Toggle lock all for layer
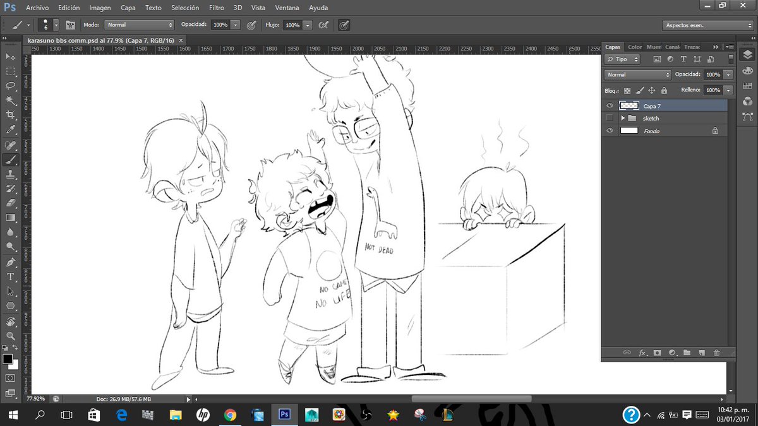The height and width of the screenshot is (426, 758). point(663,90)
